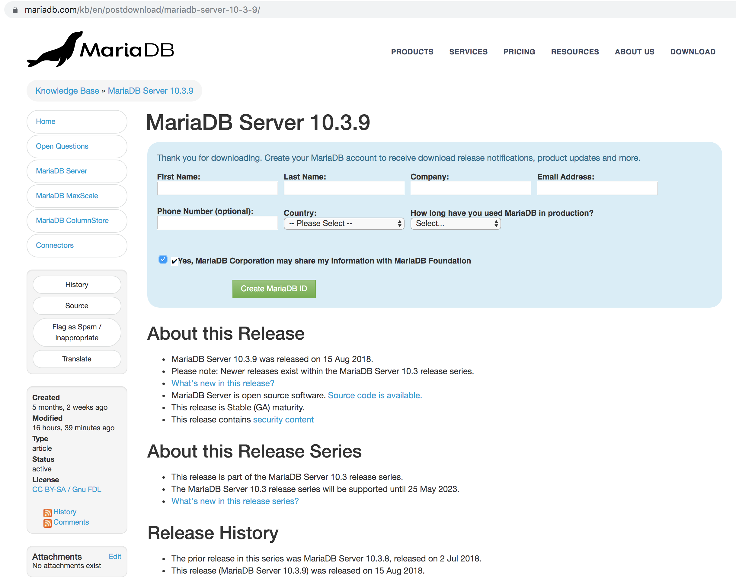The height and width of the screenshot is (579, 736).
Task: Click the Translate button
Action: (x=77, y=359)
